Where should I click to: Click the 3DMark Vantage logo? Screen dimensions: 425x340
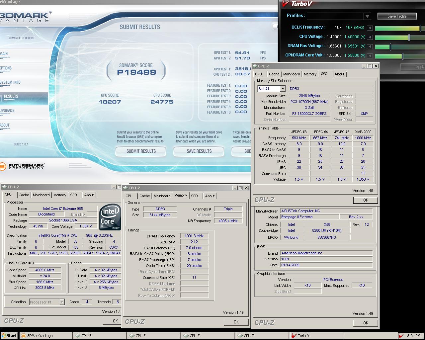pyautogui.click(x=26, y=17)
